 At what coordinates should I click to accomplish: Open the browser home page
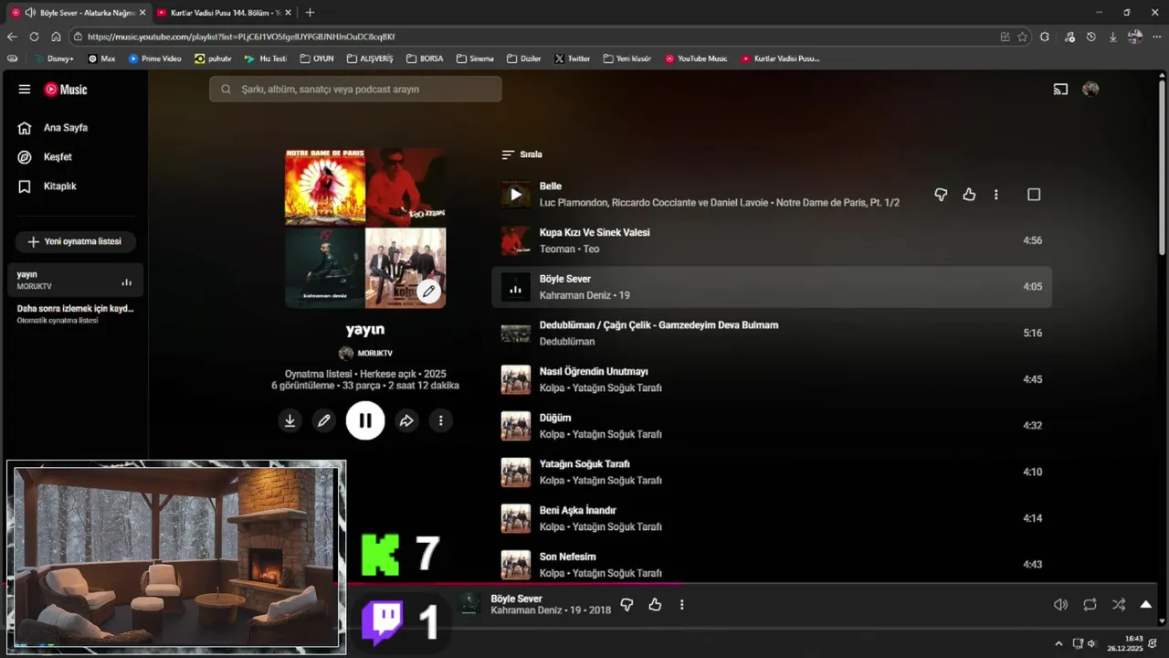click(x=56, y=37)
